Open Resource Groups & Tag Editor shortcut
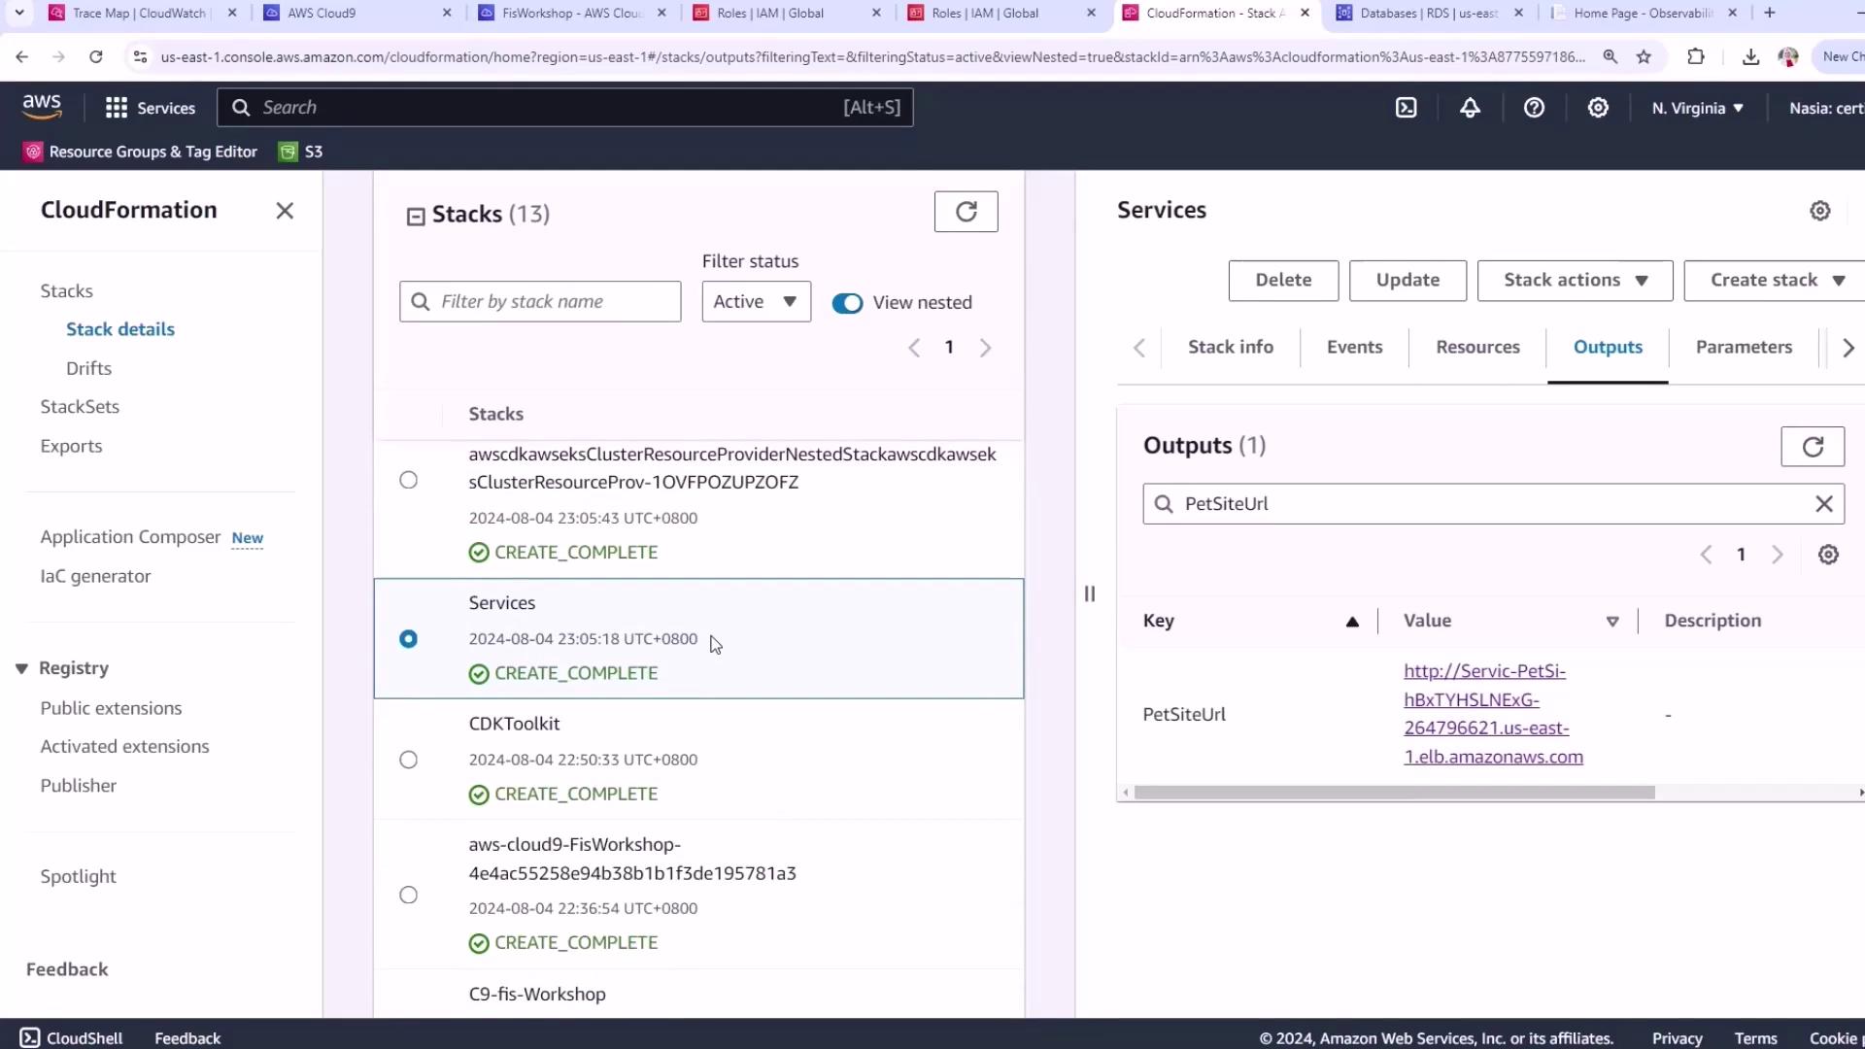1865x1049 pixels. click(141, 152)
